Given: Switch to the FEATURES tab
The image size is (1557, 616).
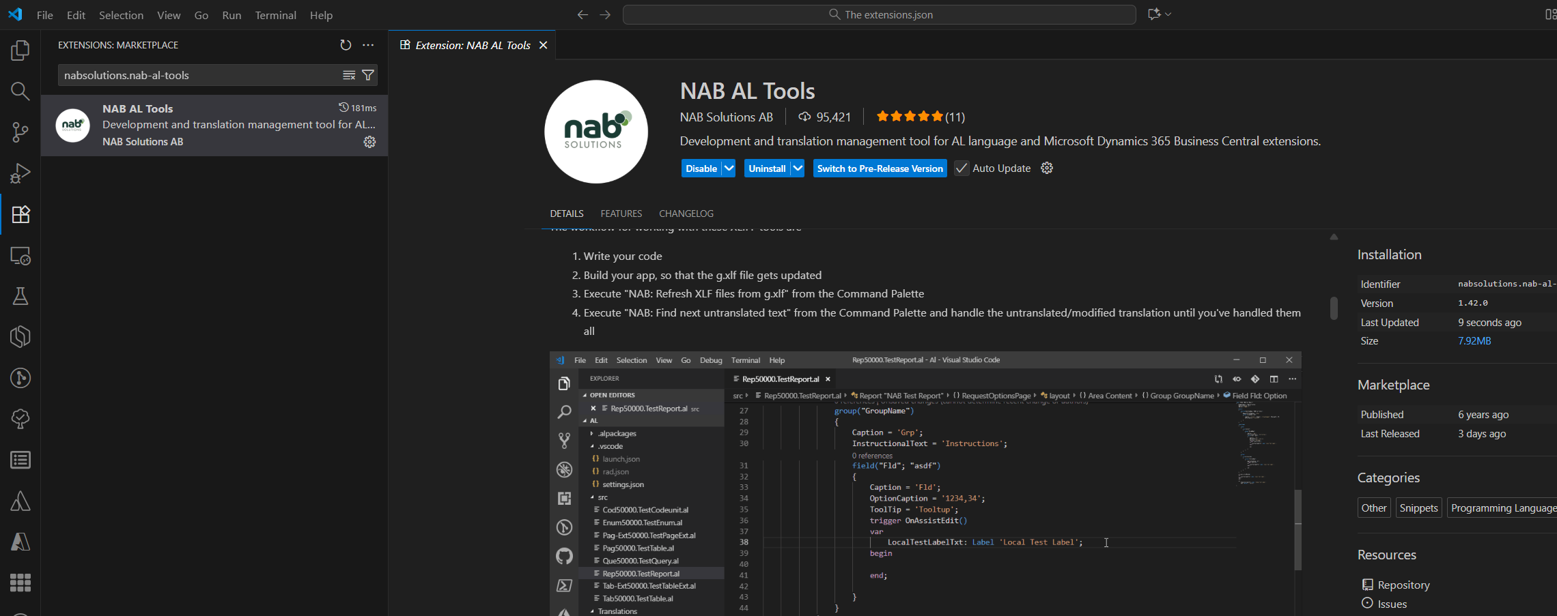Looking at the screenshot, I should click(x=621, y=214).
